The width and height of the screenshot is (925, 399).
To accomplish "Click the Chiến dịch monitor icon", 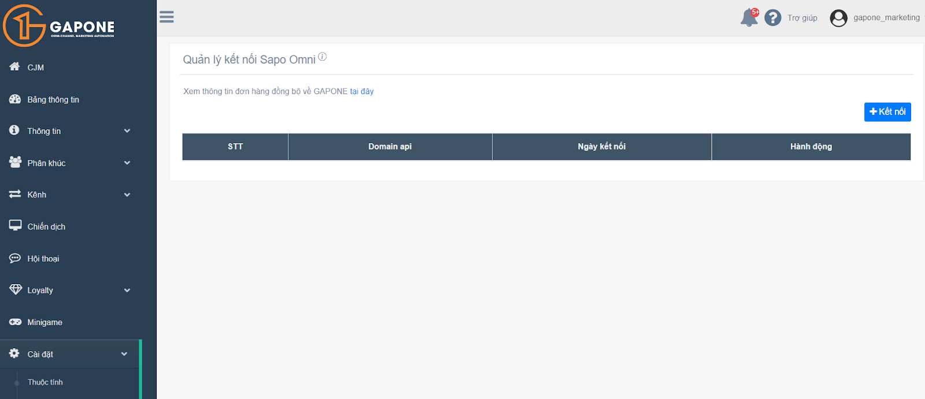I will tap(15, 226).
